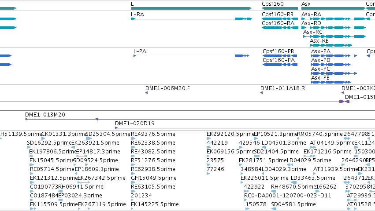
Task: Select the L-PA protein feature line
Action: (x=191, y=56)
